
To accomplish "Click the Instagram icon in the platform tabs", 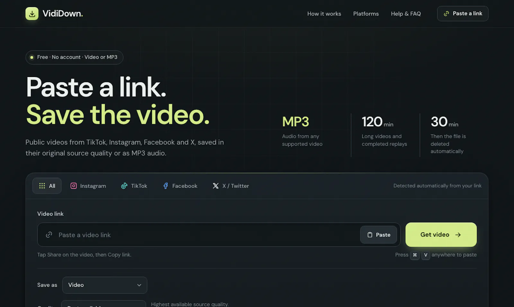I will (74, 186).
